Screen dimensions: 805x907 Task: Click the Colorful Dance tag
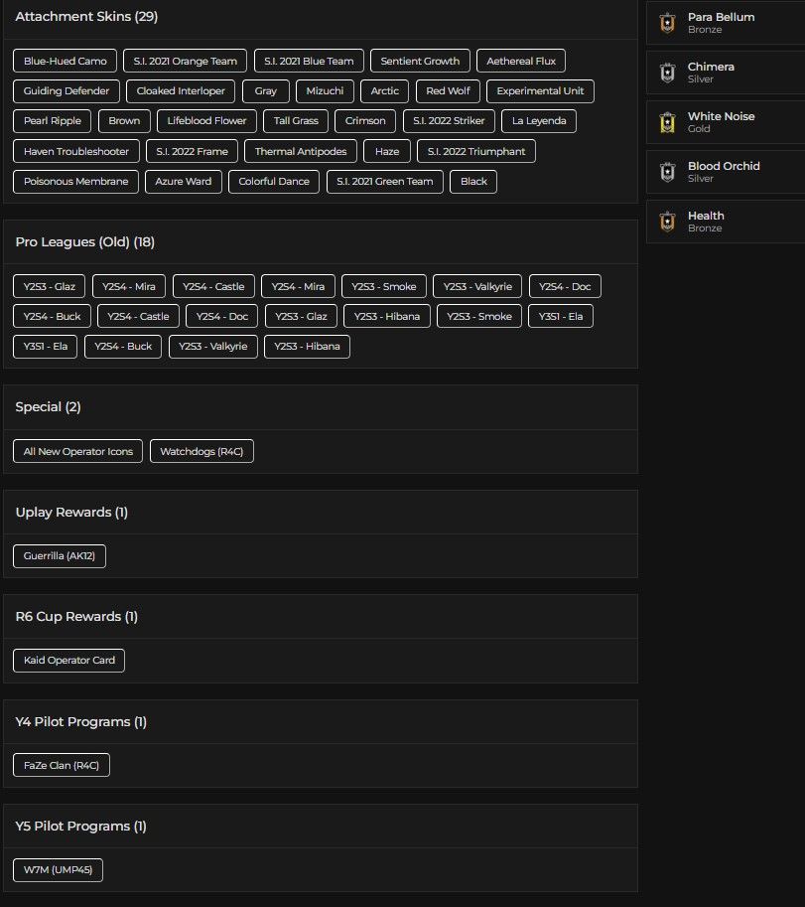(274, 182)
